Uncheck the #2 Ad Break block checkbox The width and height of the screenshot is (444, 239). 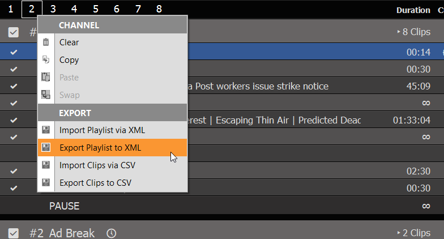(x=14, y=233)
